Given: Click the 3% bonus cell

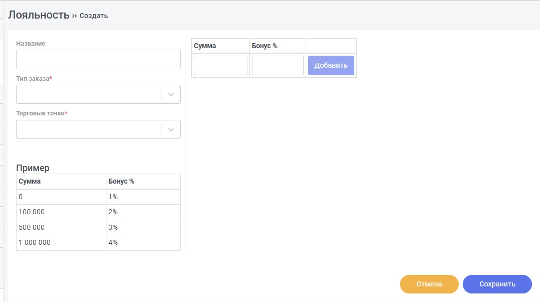Looking at the screenshot, I should [143, 227].
